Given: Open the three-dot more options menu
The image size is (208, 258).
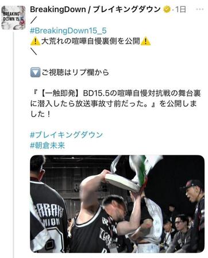Looking at the screenshot, I should point(200,9).
